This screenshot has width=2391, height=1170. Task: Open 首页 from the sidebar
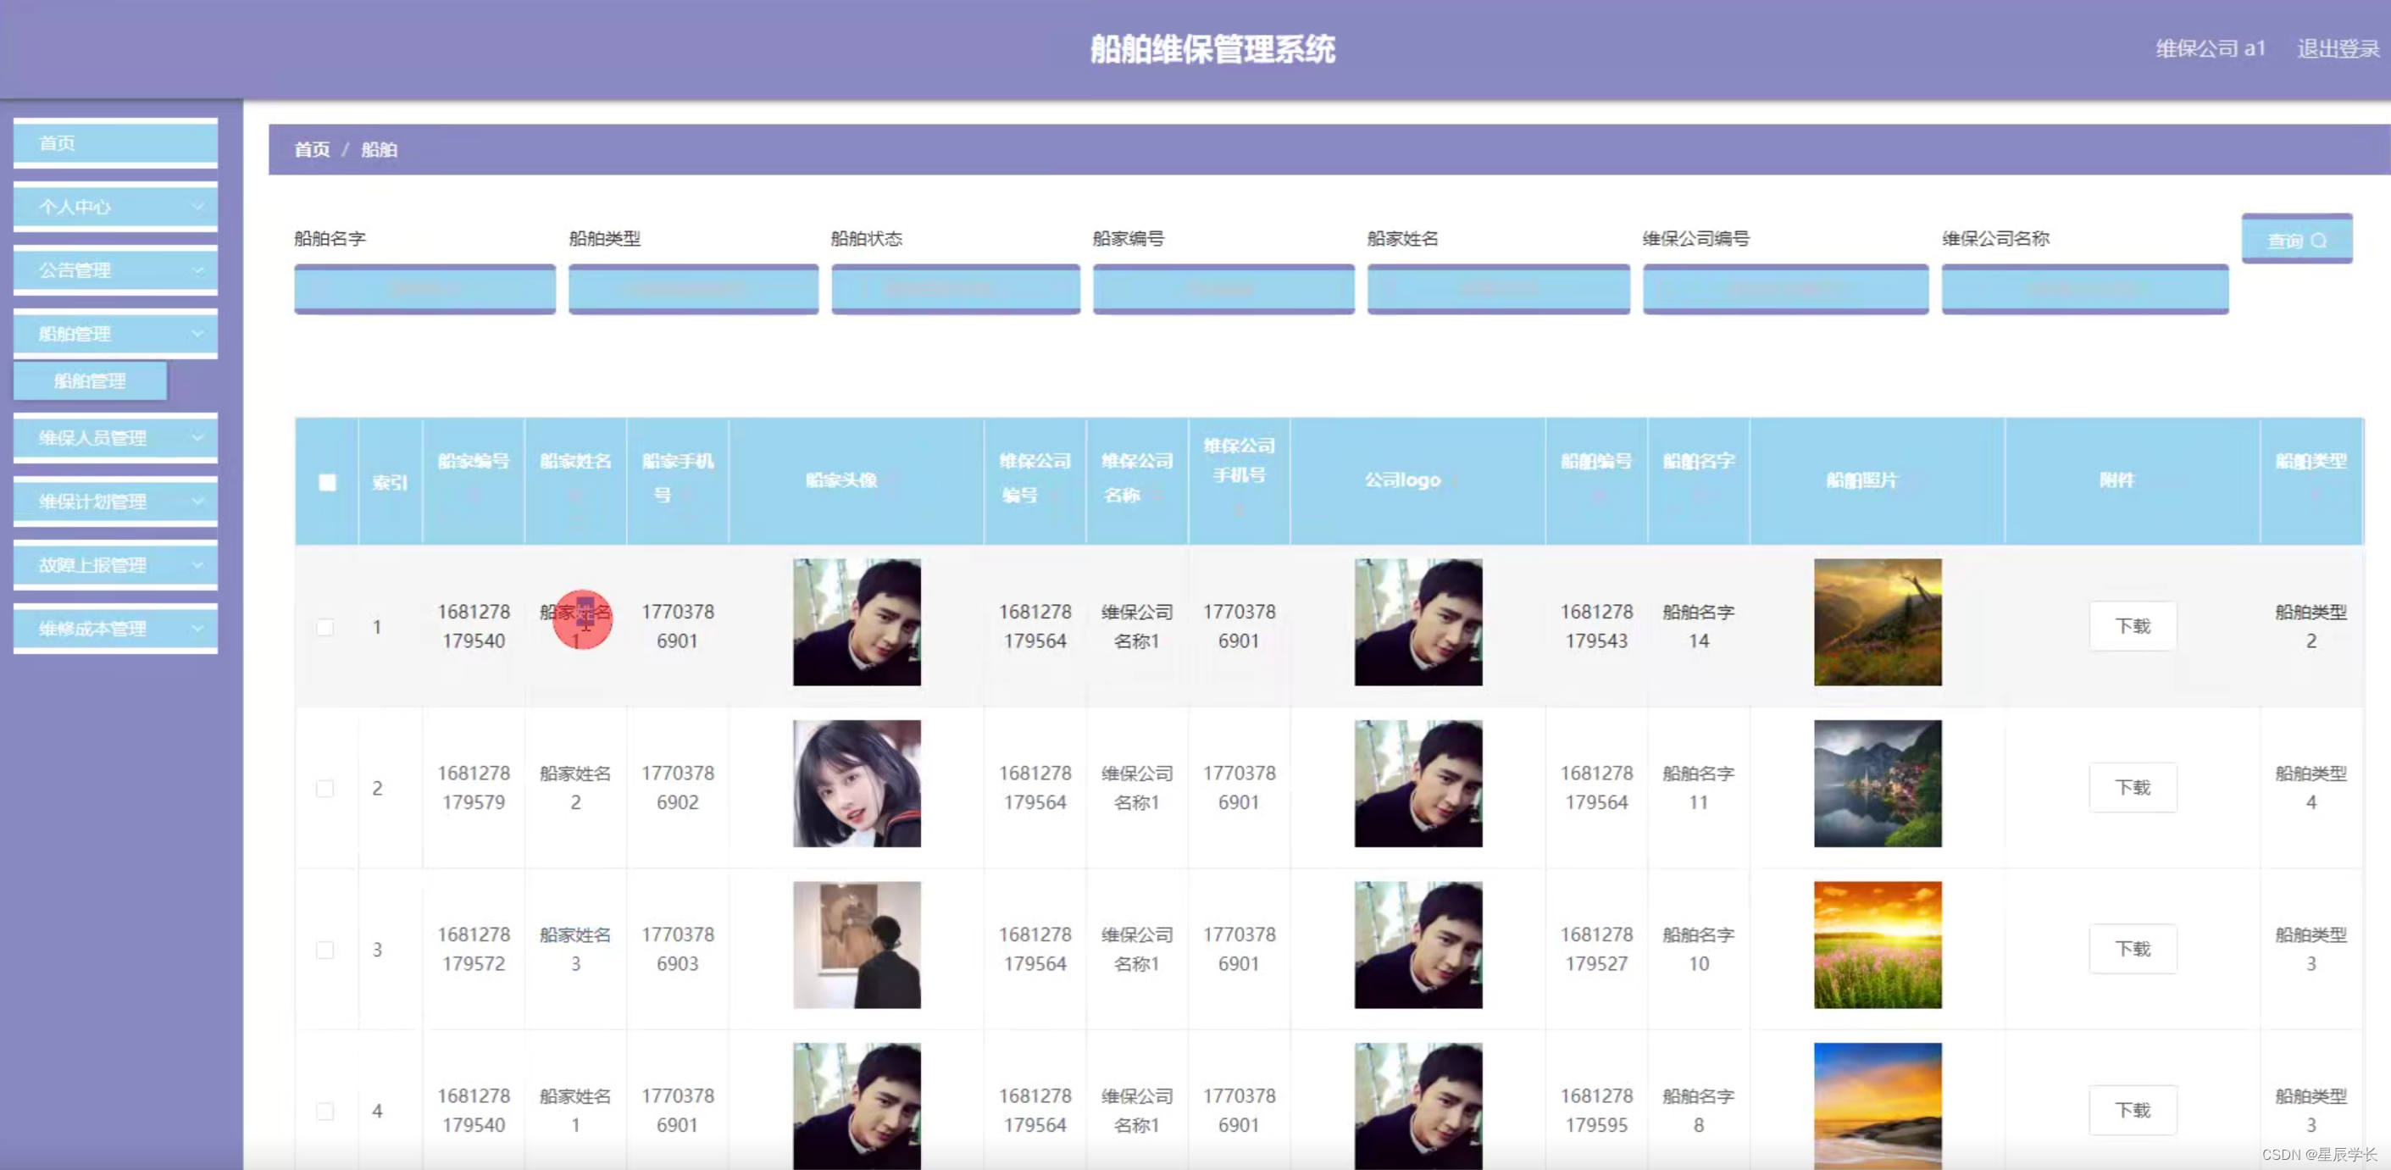pos(115,142)
